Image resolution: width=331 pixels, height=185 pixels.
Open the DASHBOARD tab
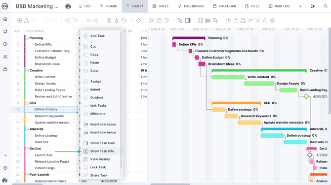click(x=191, y=6)
